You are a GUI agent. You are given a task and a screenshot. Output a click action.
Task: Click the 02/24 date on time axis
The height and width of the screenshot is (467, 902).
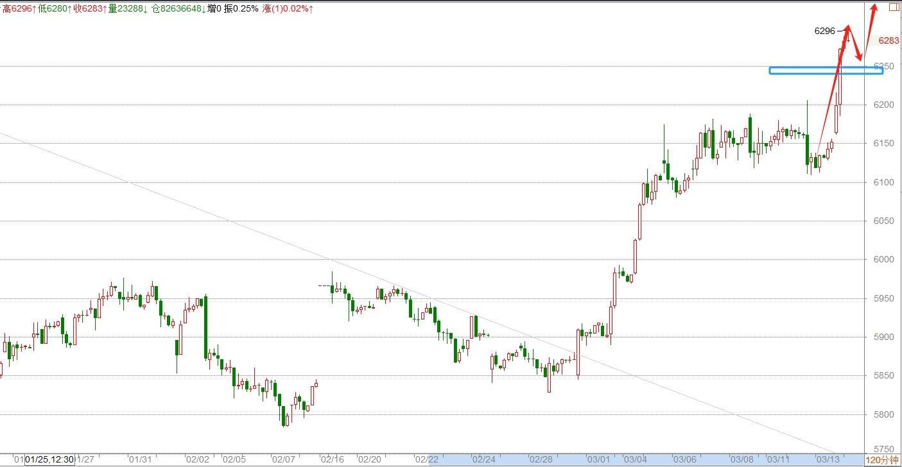pos(483,460)
